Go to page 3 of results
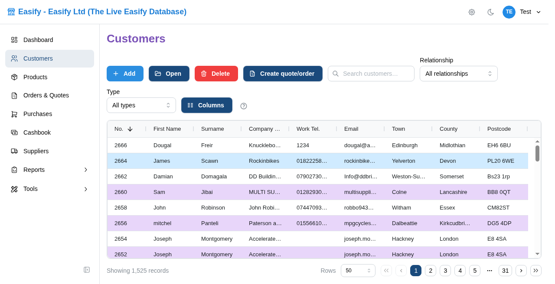Screen dimensions: 555x284 point(445,271)
